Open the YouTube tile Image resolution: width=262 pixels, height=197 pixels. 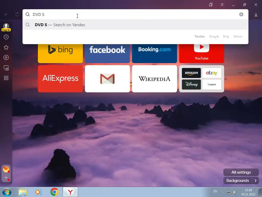point(202,53)
